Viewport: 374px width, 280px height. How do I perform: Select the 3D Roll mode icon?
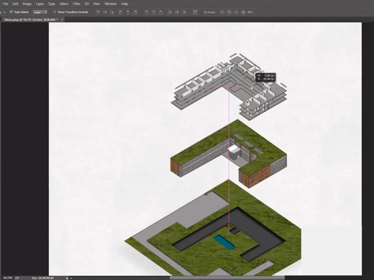coord(229,12)
